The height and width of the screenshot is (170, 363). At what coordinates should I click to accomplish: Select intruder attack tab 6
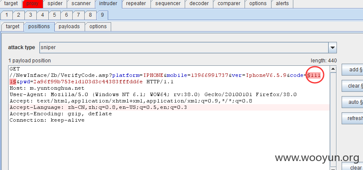[x=66, y=15]
